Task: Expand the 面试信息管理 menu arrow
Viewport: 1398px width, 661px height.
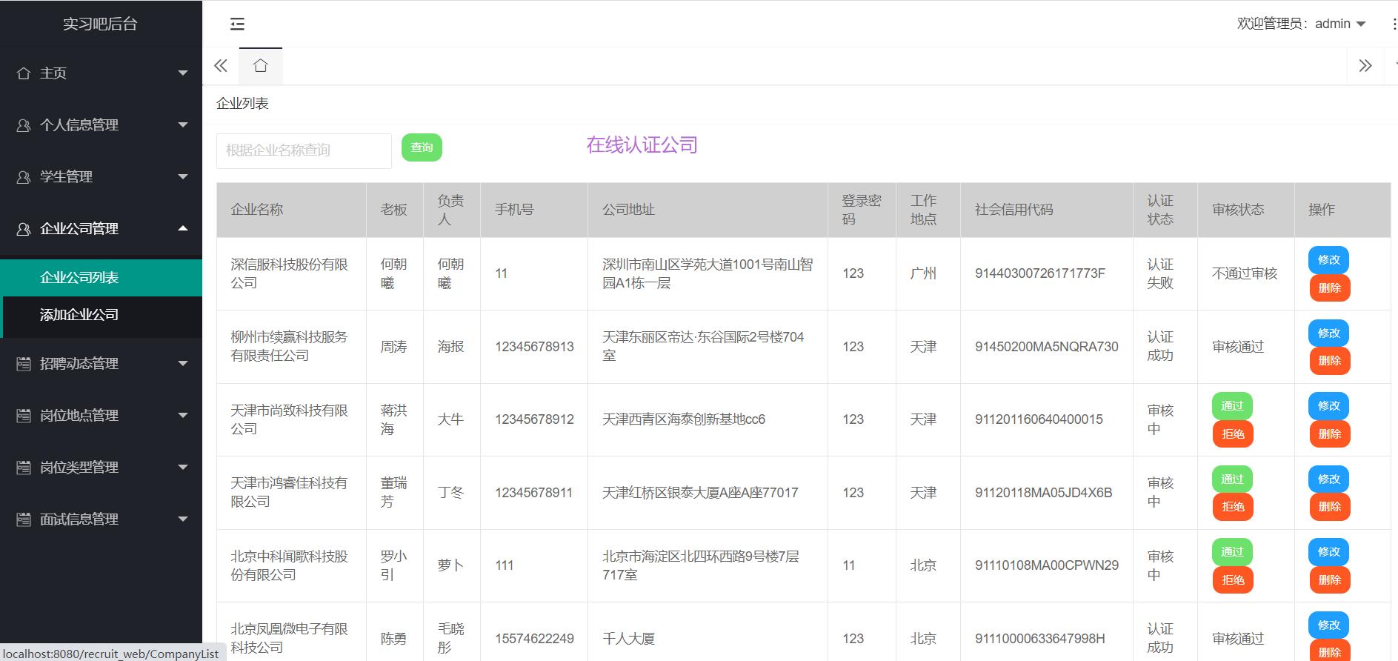Action: (183, 519)
